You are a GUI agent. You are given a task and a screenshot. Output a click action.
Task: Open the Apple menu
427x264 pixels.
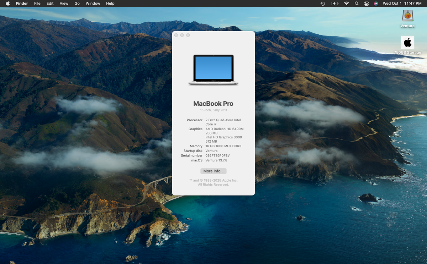pos(8,3)
